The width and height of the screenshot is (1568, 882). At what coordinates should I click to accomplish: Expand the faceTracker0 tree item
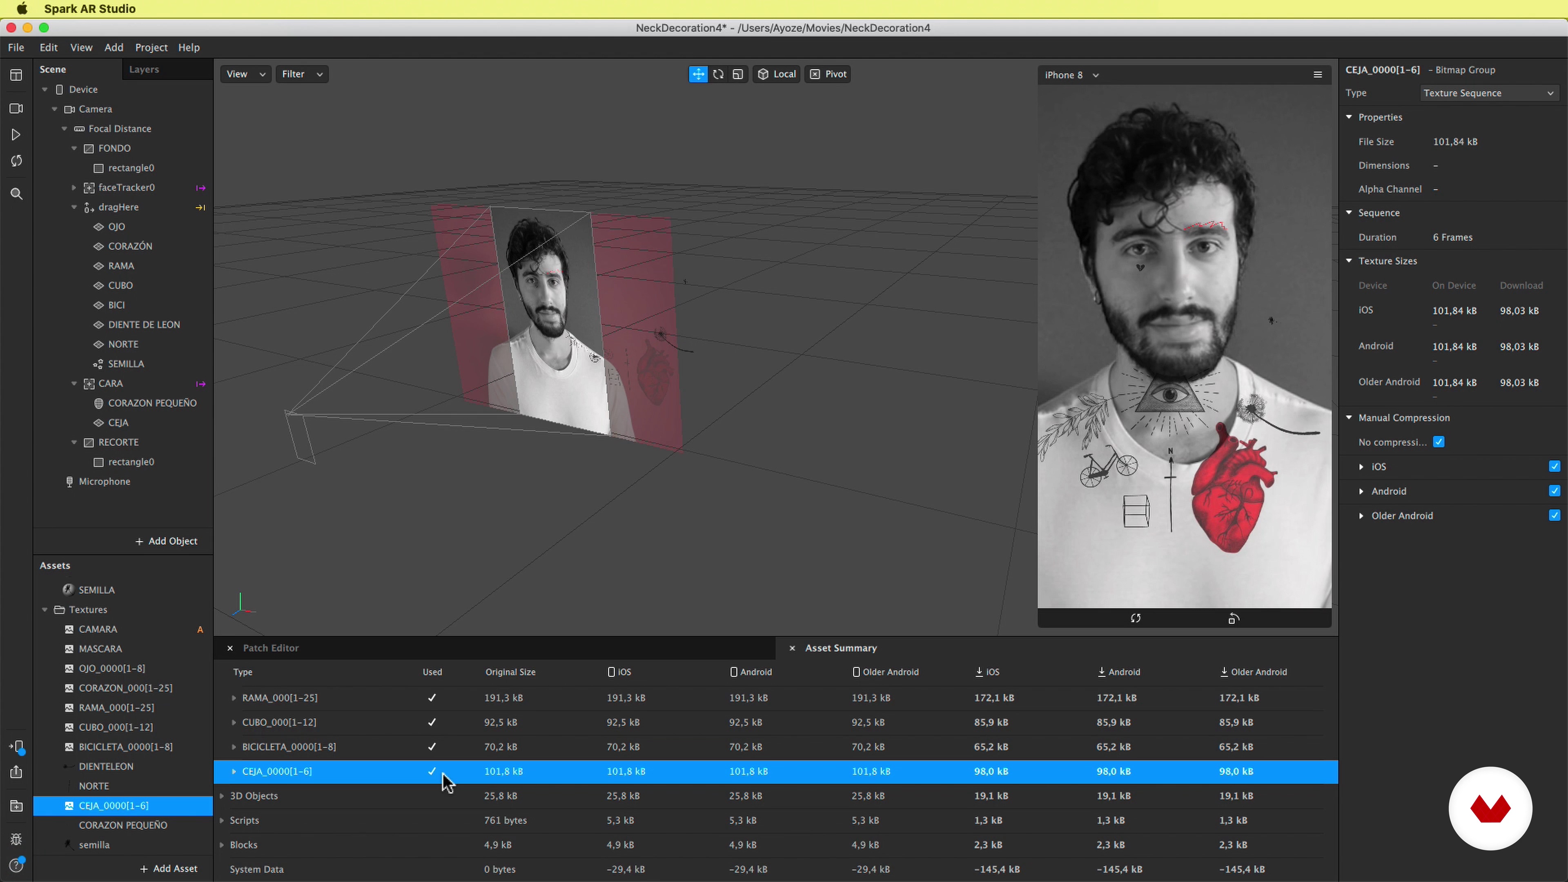tap(74, 187)
